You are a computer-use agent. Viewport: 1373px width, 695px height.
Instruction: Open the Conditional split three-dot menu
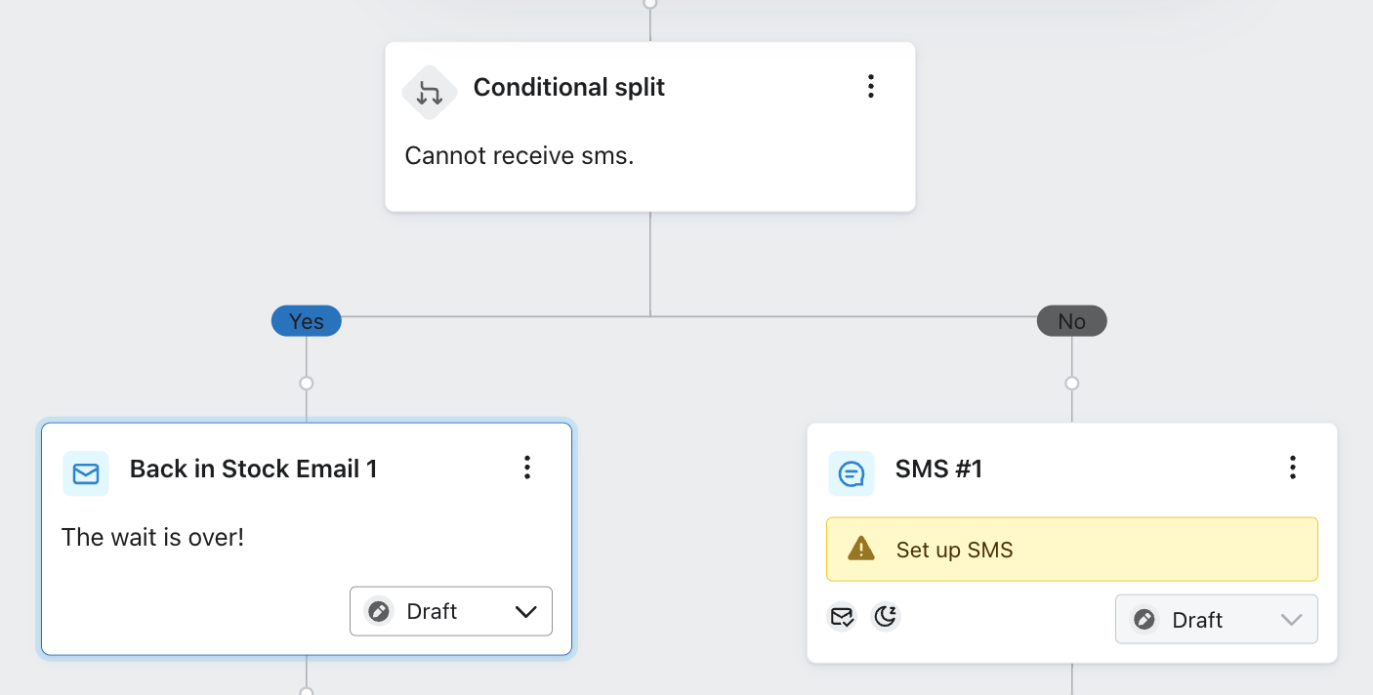point(870,87)
